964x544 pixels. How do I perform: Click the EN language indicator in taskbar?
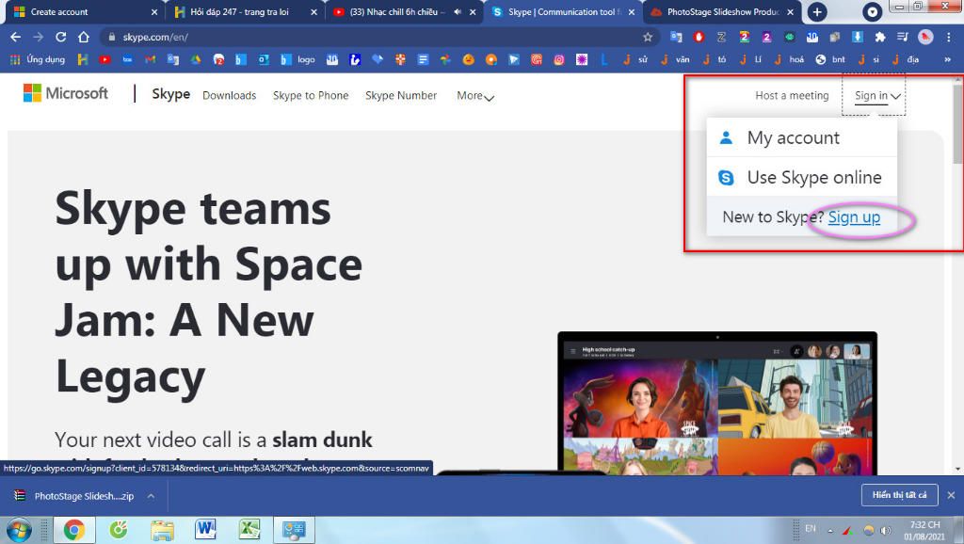811,529
